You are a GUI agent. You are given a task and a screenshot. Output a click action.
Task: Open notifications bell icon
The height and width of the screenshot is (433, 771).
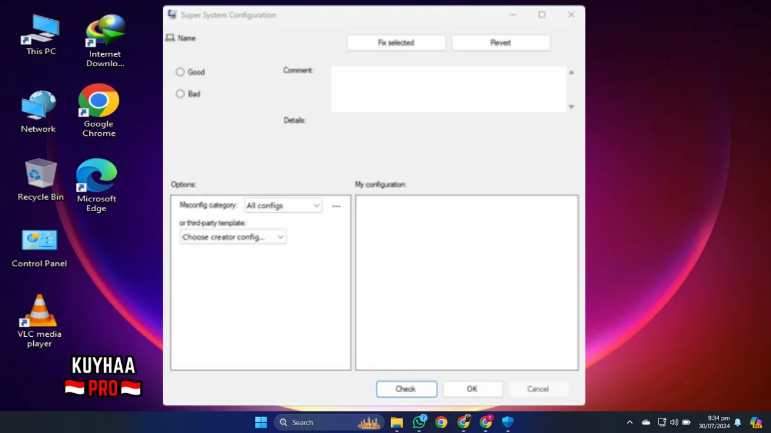[x=737, y=422]
